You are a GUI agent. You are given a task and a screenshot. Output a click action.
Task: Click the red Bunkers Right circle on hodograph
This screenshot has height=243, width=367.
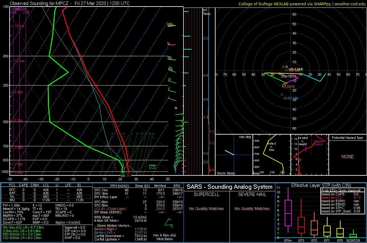coord(283,67)
